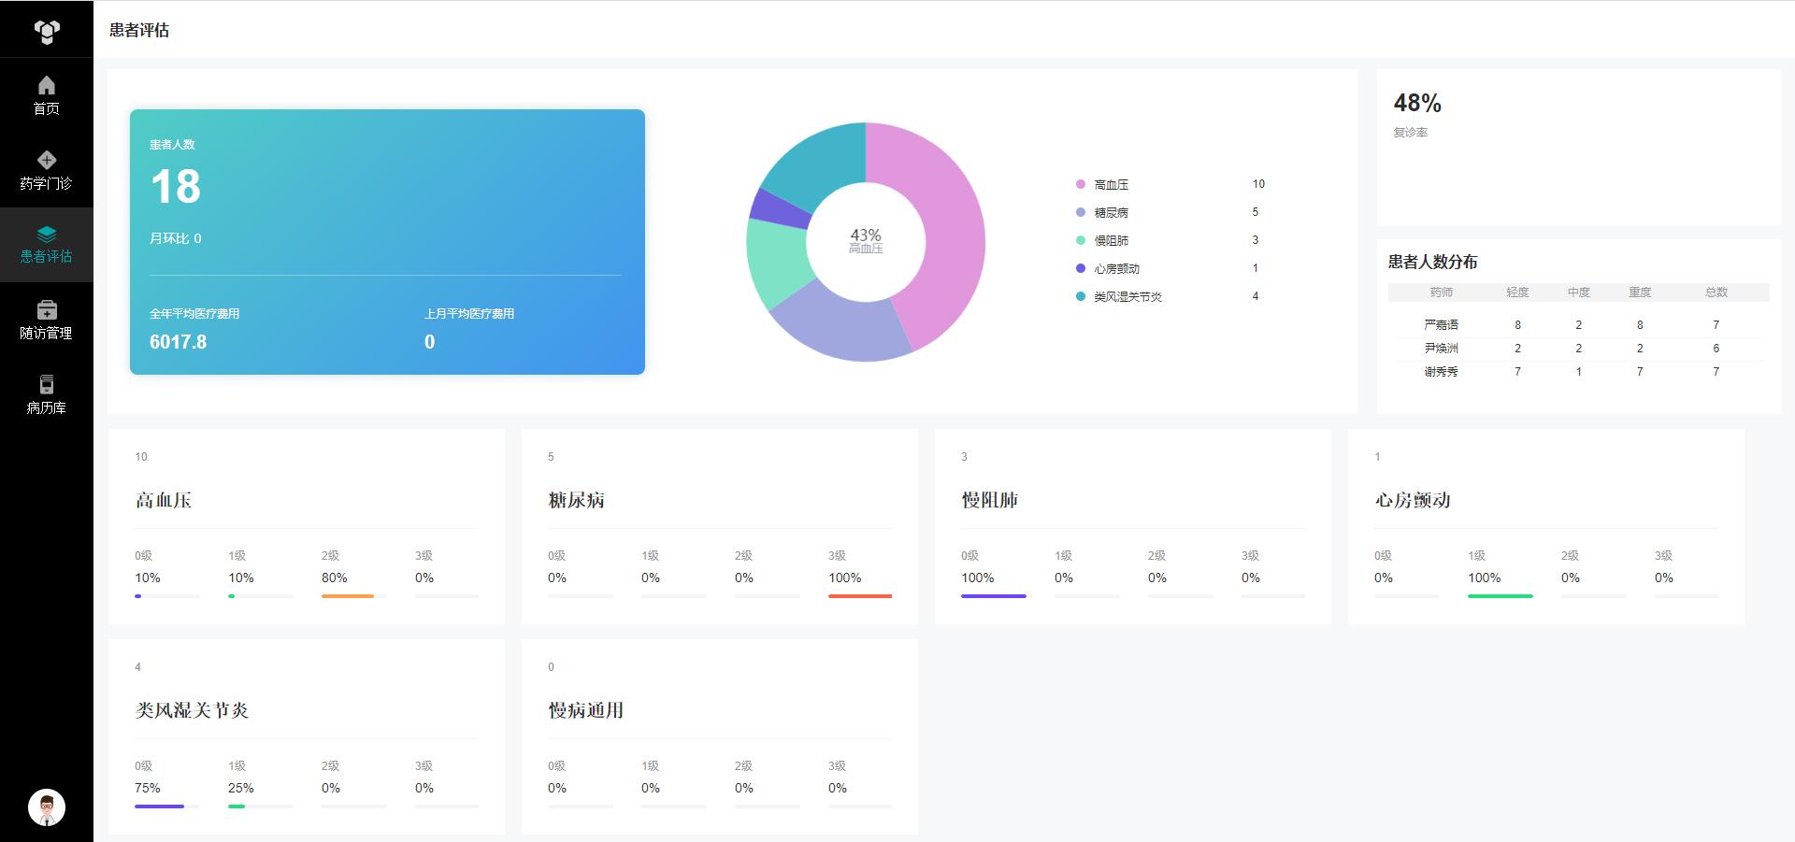The width and height of the screenshot is (1795, 842).
Task: Click the orange 2级 progress bar in 高血压
Action: [x=348, y=596]
